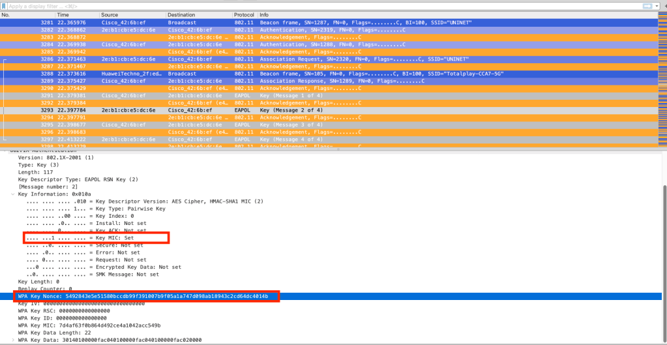Image resolution: width=667 pixels, height=345 pixels.
Task: Click the Key MIC: Set field
Action: 96,238
